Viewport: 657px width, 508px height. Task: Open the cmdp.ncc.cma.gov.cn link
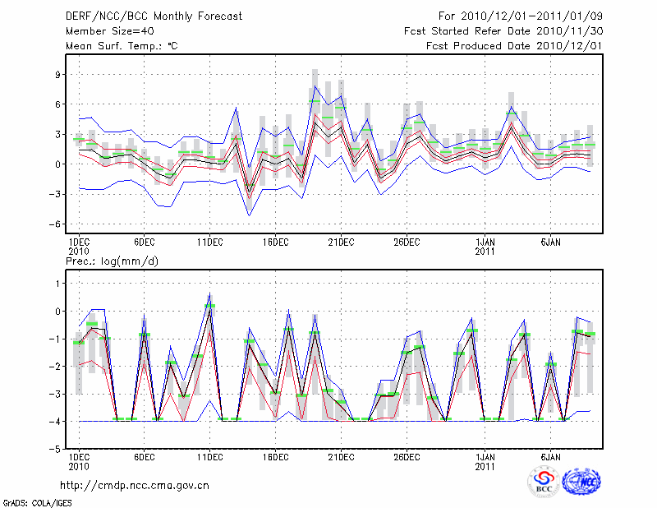coord(135,485)
